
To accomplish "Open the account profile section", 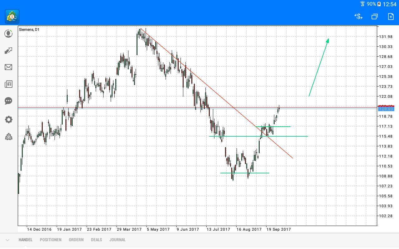I will (x=8, y=33).
